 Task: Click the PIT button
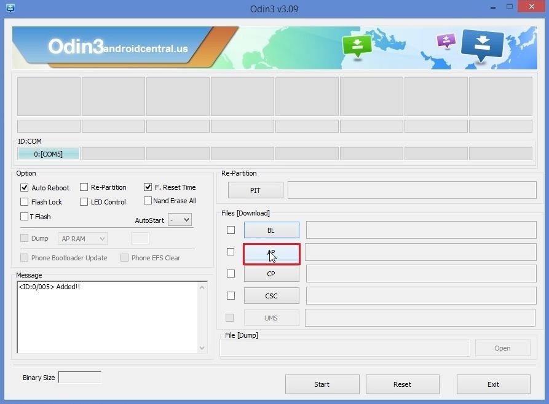coord(255,190)
